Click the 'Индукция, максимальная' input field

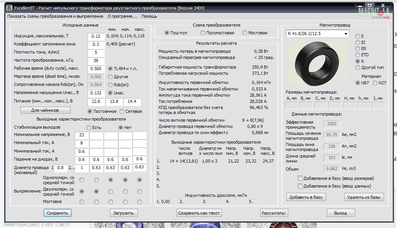point(96,37)
